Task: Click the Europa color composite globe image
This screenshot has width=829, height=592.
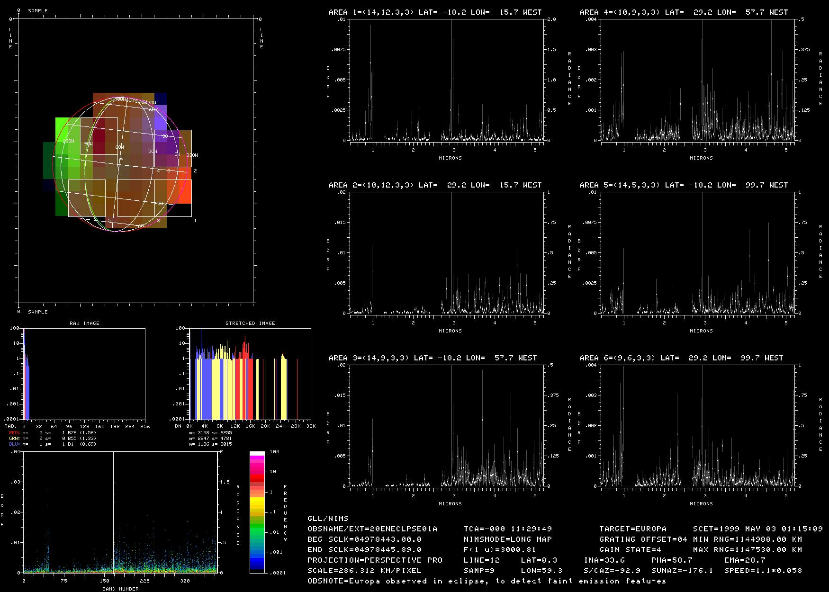Action: [118, 161]
